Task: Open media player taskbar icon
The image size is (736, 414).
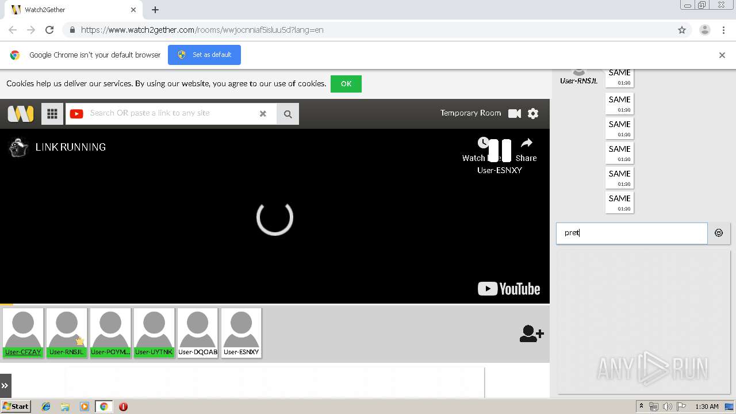Action: coord(85,407)
